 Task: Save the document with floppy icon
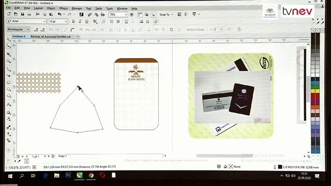(22, 14)
